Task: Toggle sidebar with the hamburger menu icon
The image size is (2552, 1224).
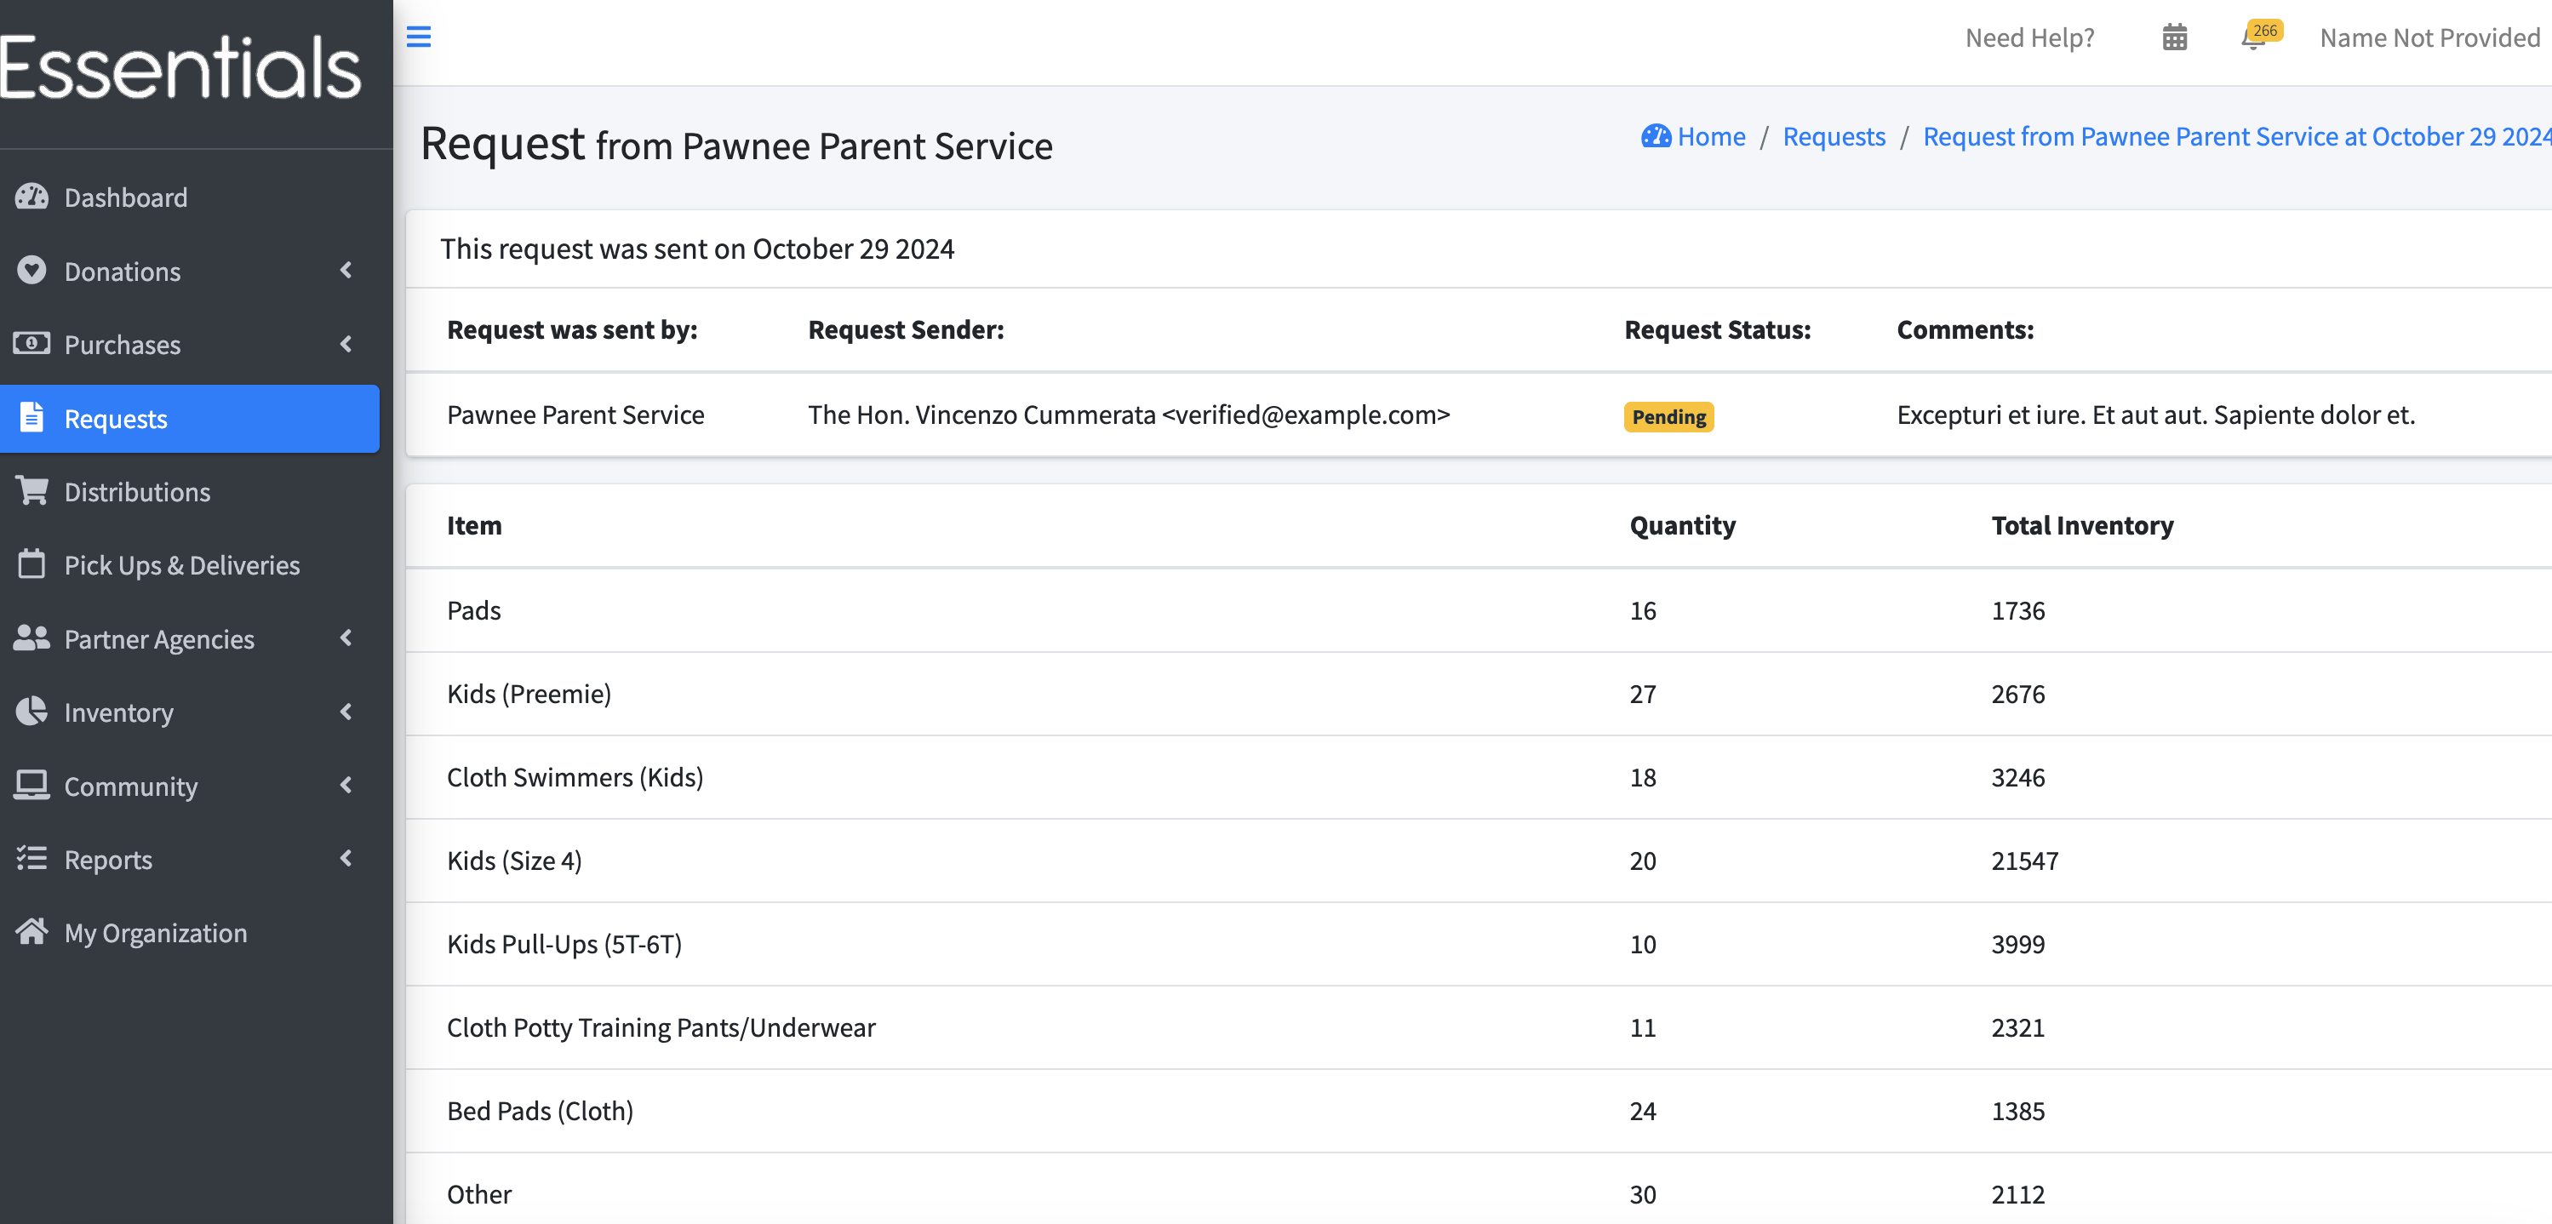Action: pos(418,37)
